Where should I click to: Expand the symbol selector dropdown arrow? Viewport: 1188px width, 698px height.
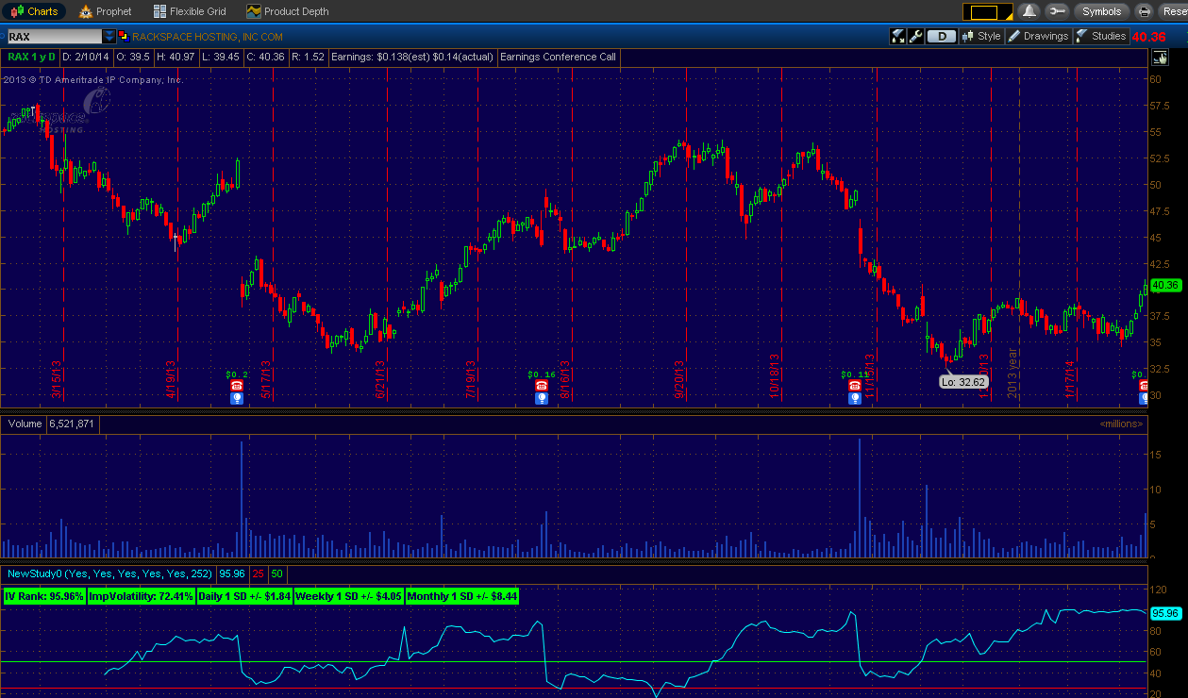[x=109, y=37]
